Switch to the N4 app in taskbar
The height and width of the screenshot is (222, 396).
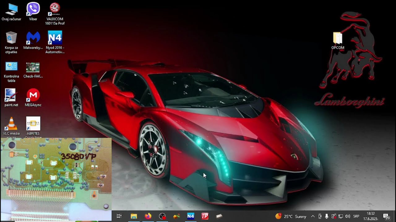click(x=191, y=216)
